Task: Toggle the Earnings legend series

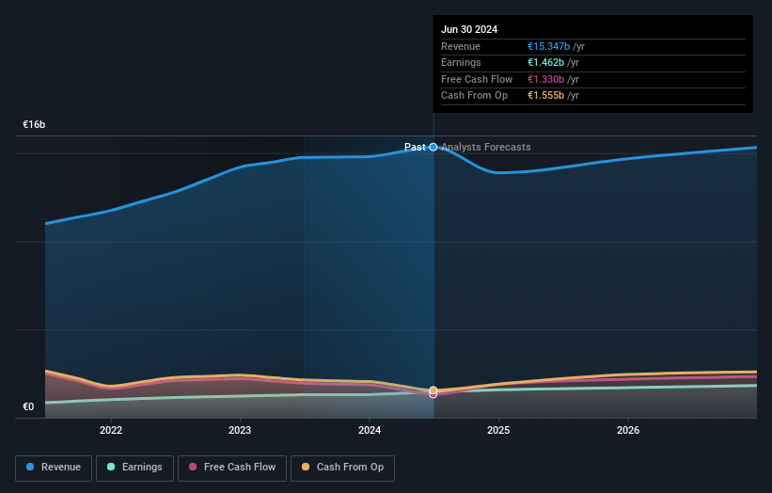Action: [x=134, y=468]
